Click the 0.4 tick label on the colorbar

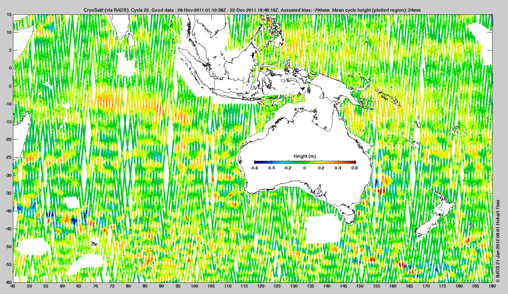(338, 168)
